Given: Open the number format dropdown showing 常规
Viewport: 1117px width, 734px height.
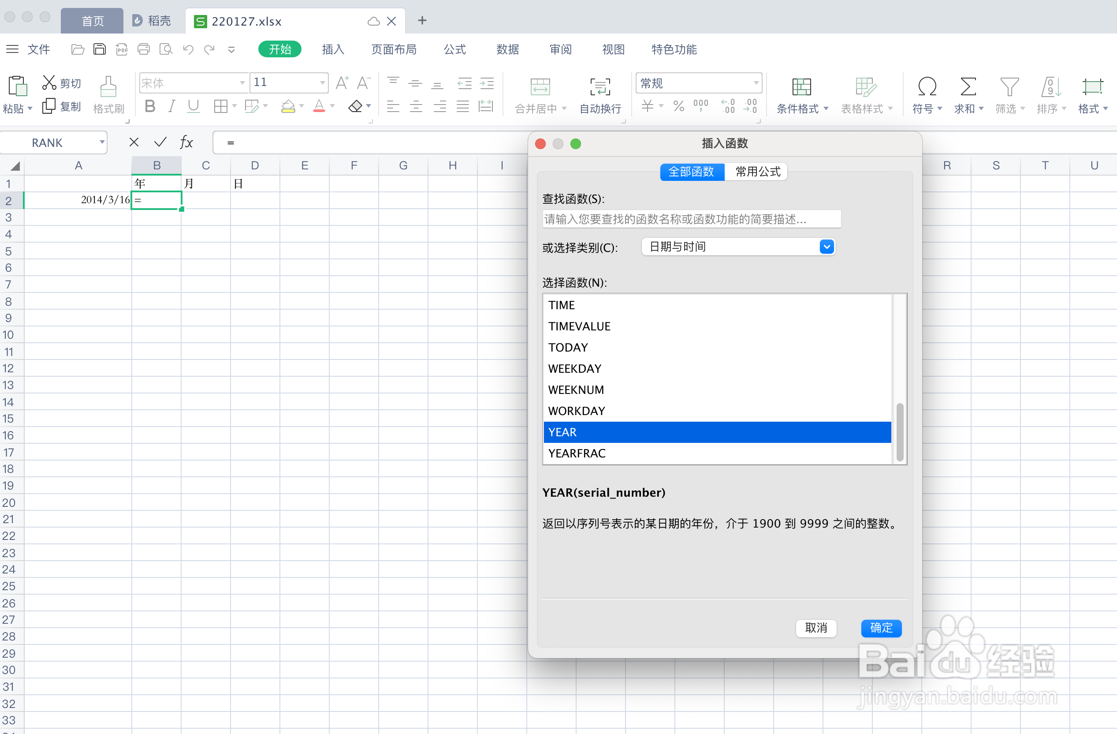Looking at the screenshot, I should pos(756,83).
